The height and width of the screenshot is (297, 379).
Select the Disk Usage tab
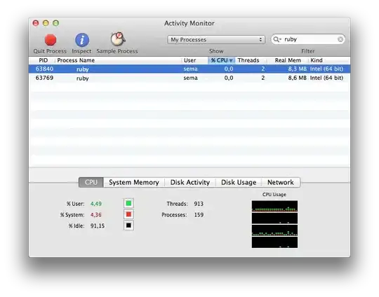click(239, 182)
